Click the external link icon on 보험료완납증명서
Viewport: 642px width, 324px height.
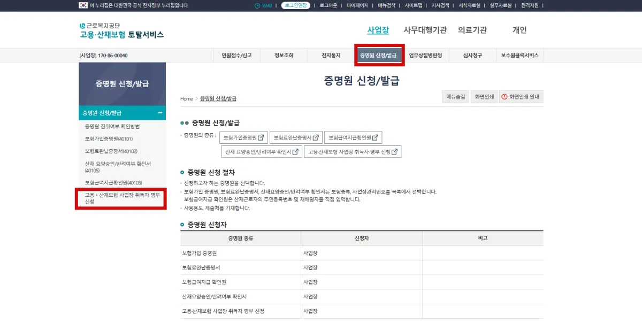click(x=315, y=137)
